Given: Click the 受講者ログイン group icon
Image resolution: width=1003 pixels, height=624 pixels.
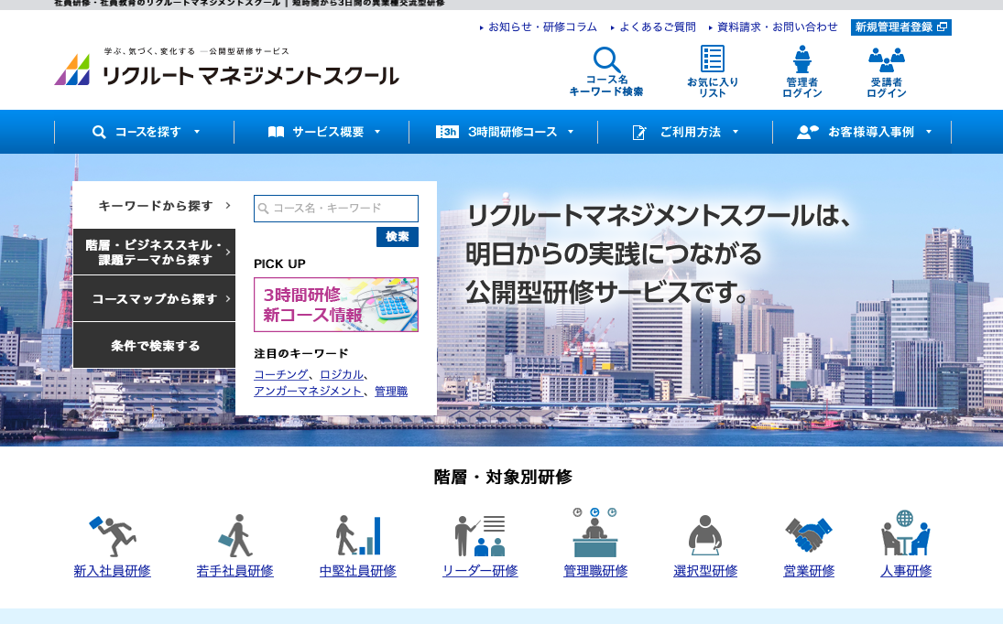Looking at the screenshot, I should 886,60.
